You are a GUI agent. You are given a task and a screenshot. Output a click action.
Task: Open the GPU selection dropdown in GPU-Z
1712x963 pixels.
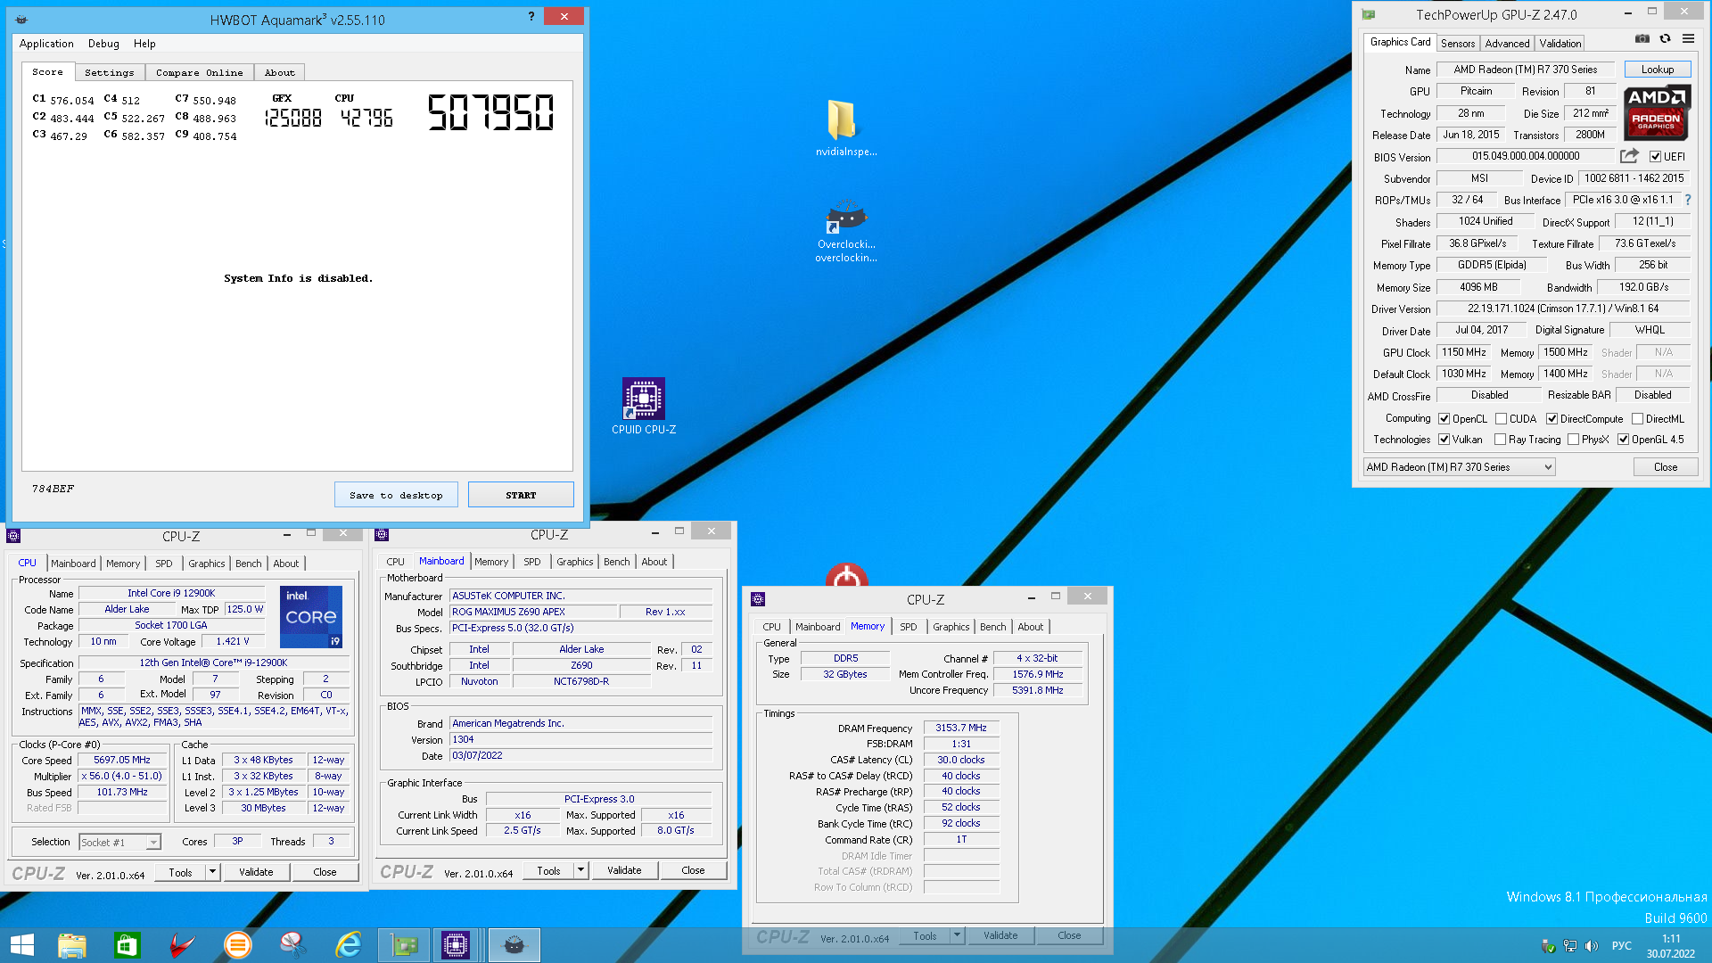click(x=1459, y=467)
